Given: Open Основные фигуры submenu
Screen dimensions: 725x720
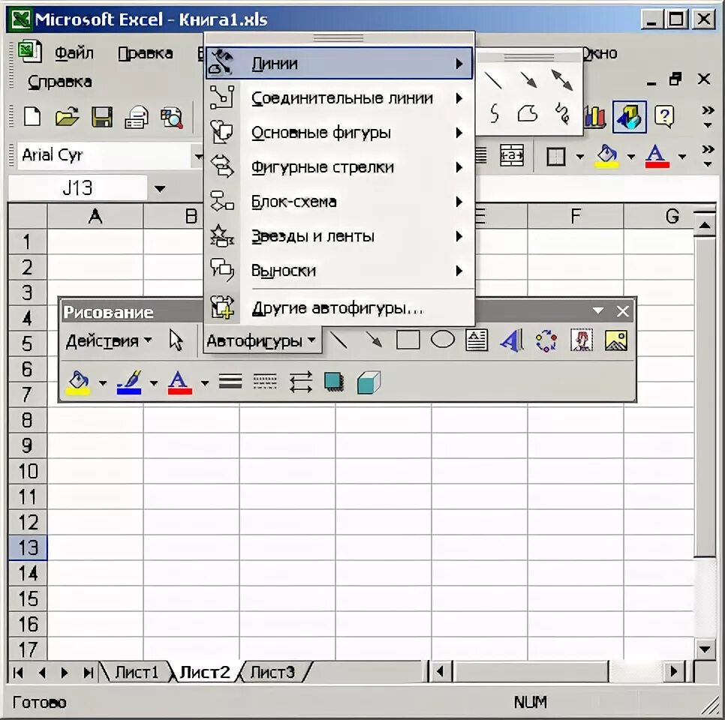Looking at the screenshot, I should tap(339, 133).
